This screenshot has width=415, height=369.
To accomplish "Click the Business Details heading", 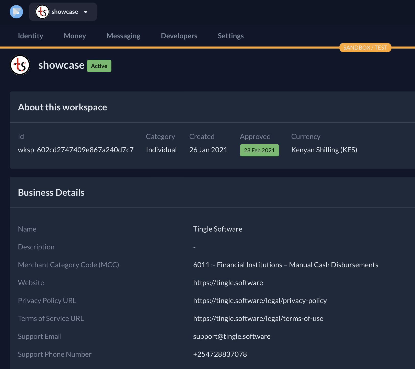I will tap(51, 192).
